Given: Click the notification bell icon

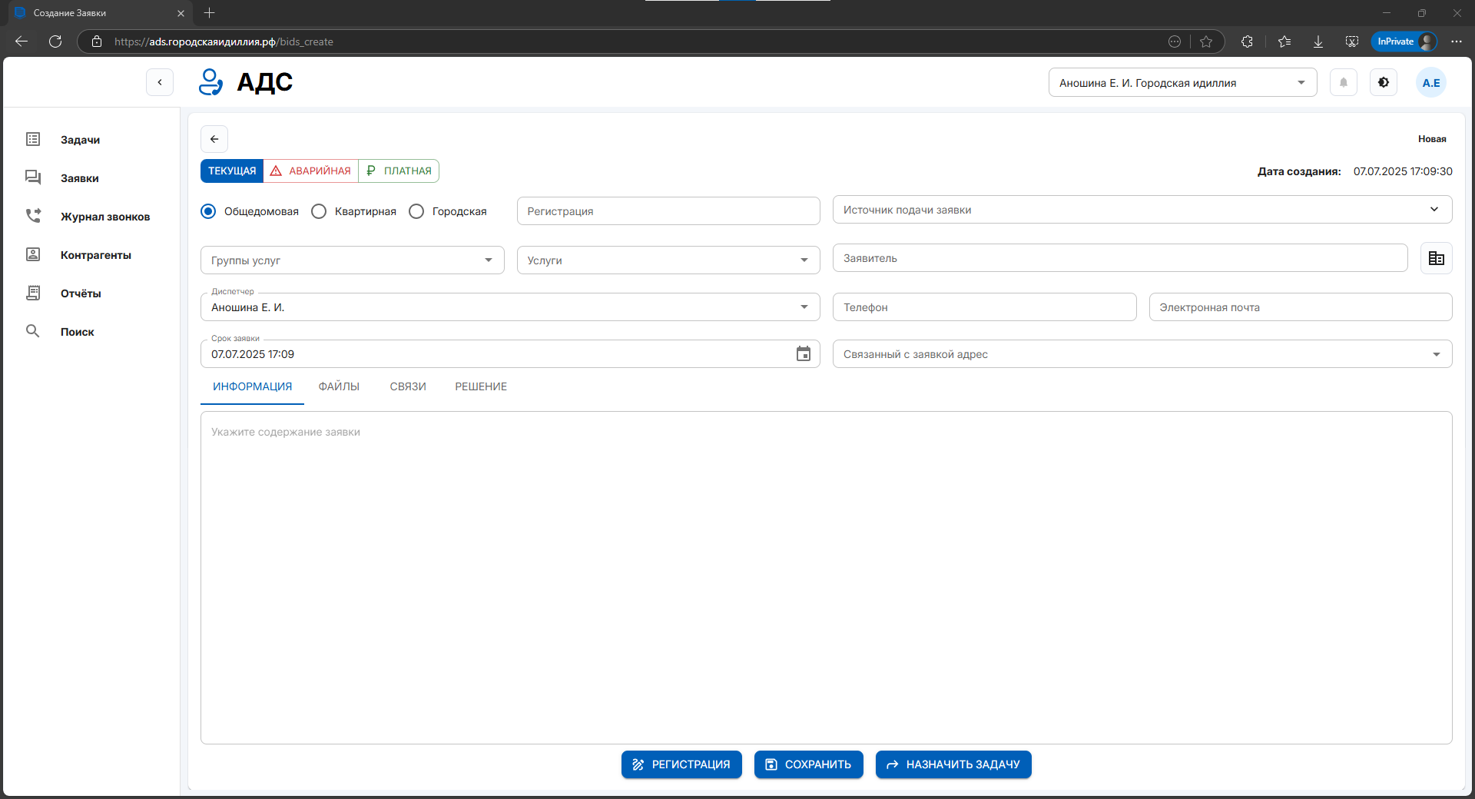Looking at the screenshot, I should pos(1344,83).
